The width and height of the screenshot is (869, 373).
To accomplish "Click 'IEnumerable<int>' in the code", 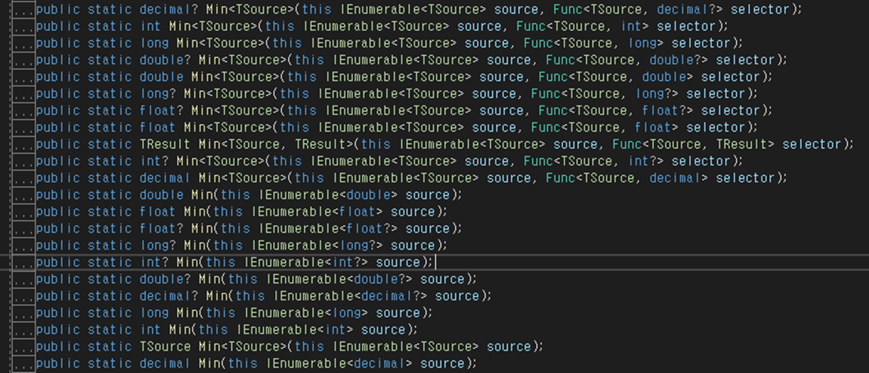I will pyautogui.click(x=295, y=330).
